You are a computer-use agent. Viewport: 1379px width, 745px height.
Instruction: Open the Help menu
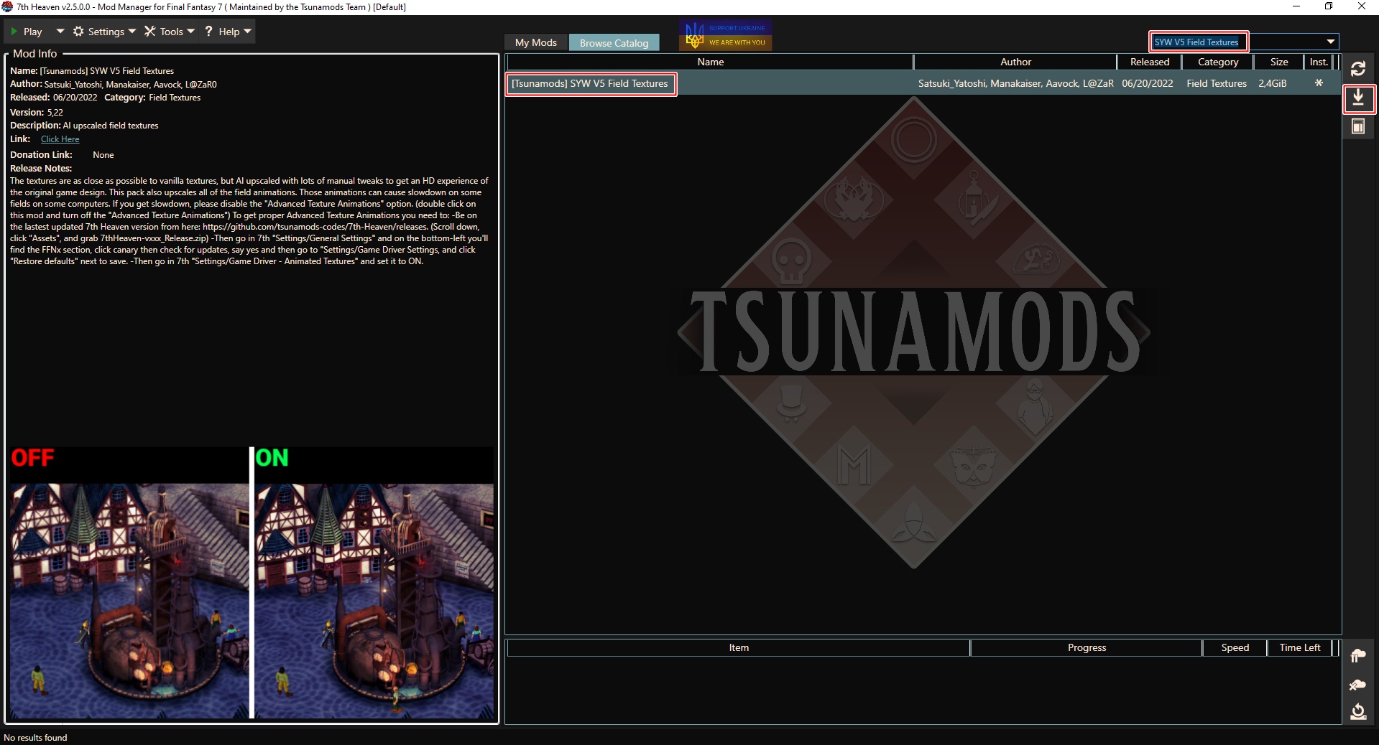tap(228, 32)
